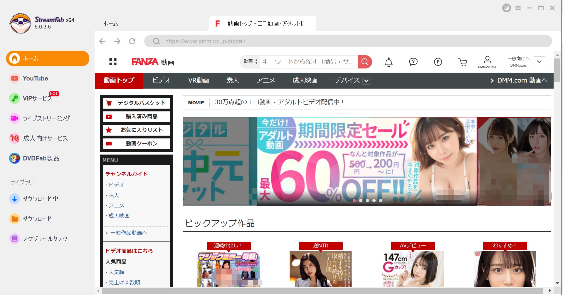
Task: Open StreamFab hamburger menu in title bar
Action: pos(518,8)
